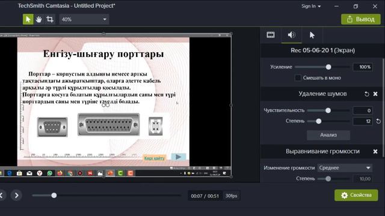
Task: Choose the Crop tool
Action: point(50,19)
